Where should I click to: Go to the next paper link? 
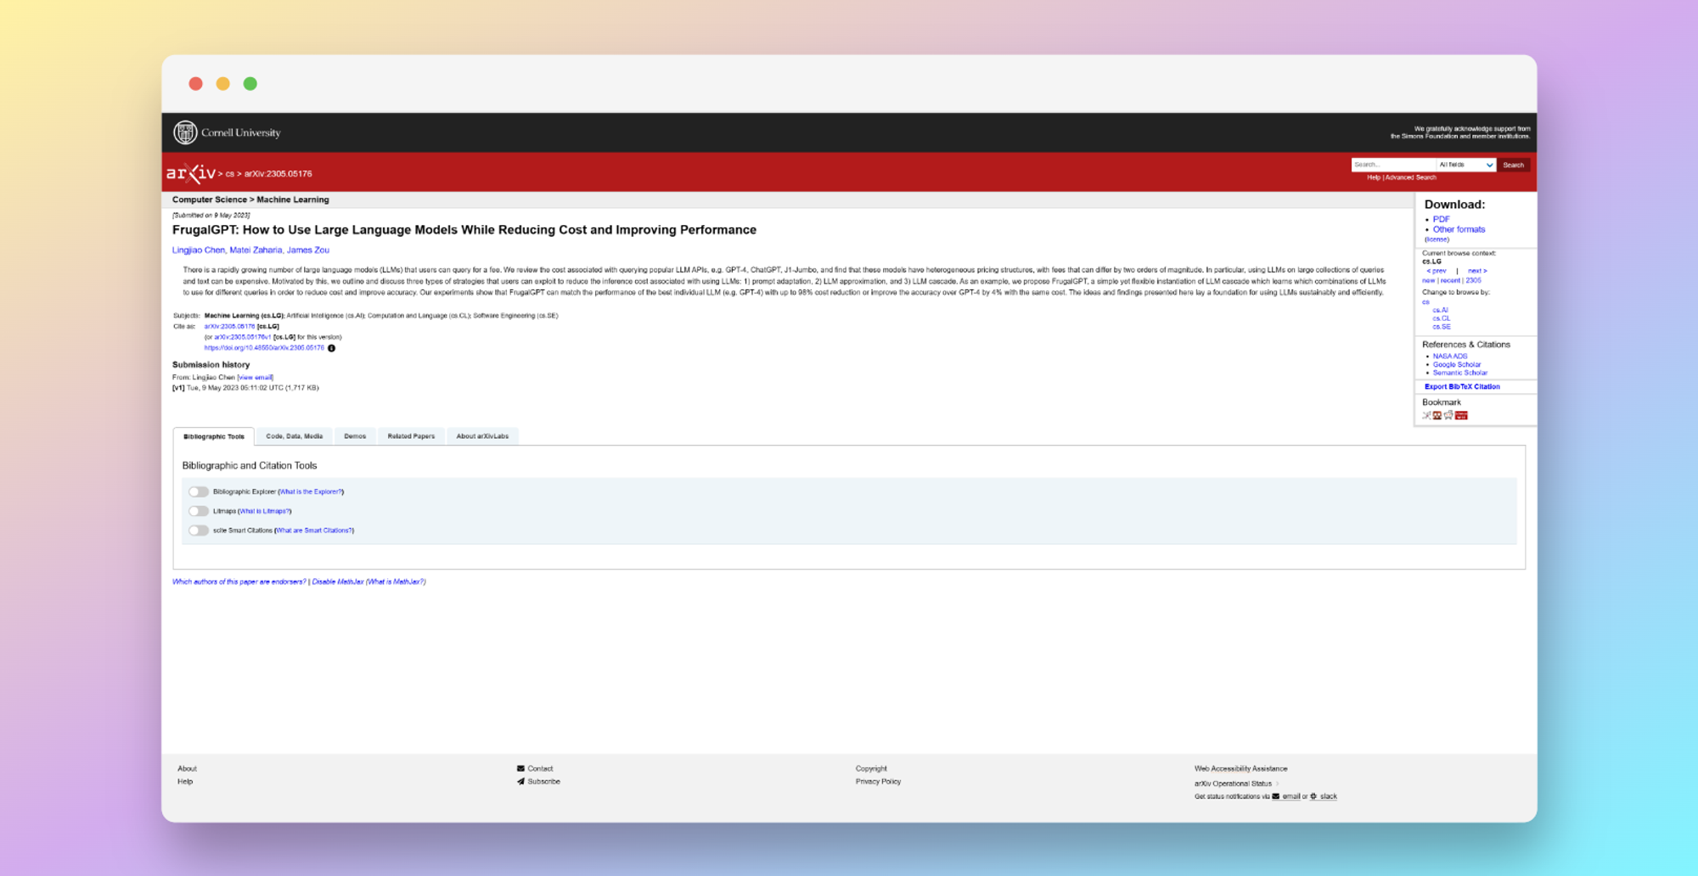pos(1477,271)
